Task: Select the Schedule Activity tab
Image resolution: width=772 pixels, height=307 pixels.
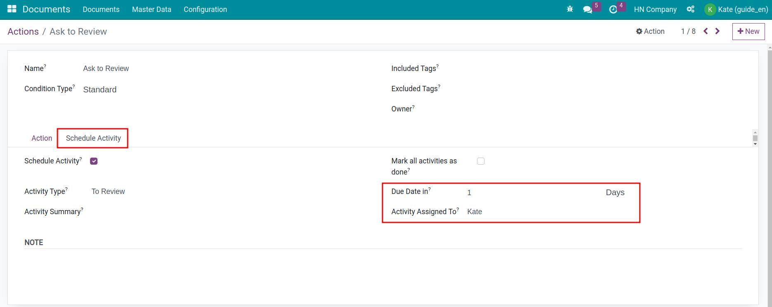Action: pyautogui.click(x=93, y=138)
